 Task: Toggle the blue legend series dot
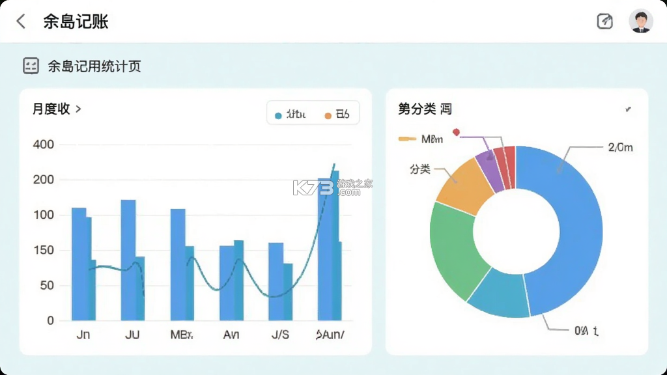(x=278, y=116)
